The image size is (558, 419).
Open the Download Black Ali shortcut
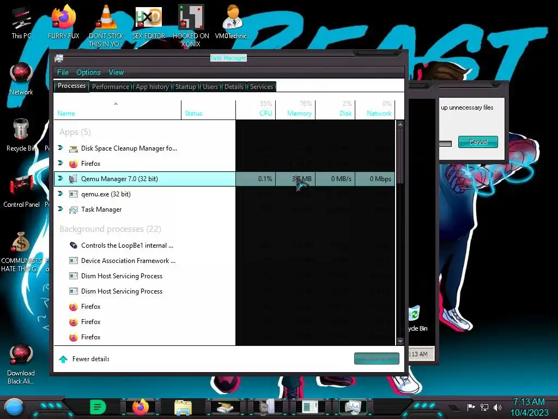[x=21, y=364]
